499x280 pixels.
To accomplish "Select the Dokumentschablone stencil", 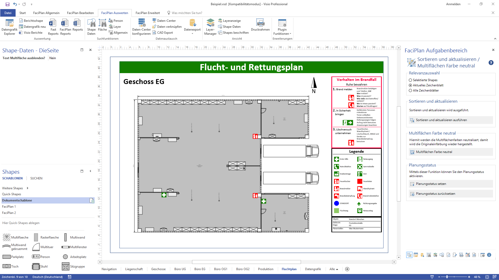I will [48, 200].
